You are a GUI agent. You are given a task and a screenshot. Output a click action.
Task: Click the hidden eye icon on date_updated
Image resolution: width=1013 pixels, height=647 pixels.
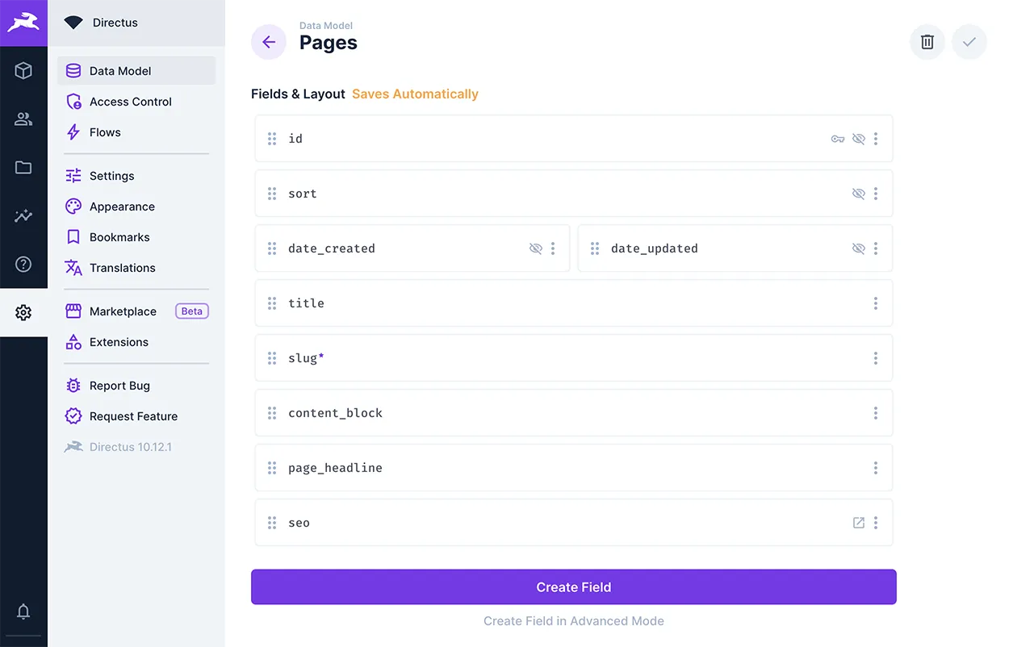[x=859, y=248]
